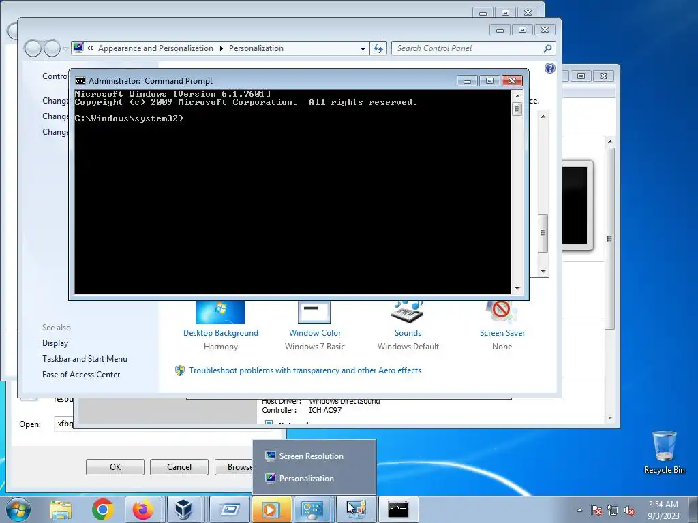This screenshot has height=523, width=698.
Task: Close the Command Prompt window
Action: point(513,81)
